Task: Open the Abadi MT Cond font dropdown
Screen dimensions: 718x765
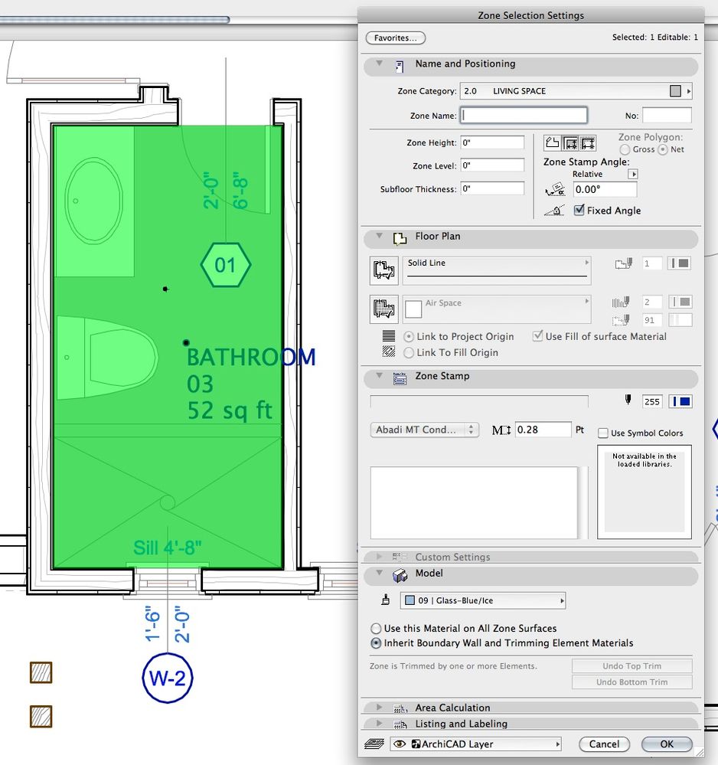Action: coord(424,430)
